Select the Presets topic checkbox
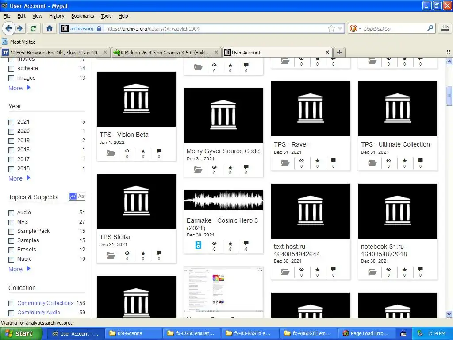This screenshot has height=340, width=453. pyautogui.click(x=11, y=250)
